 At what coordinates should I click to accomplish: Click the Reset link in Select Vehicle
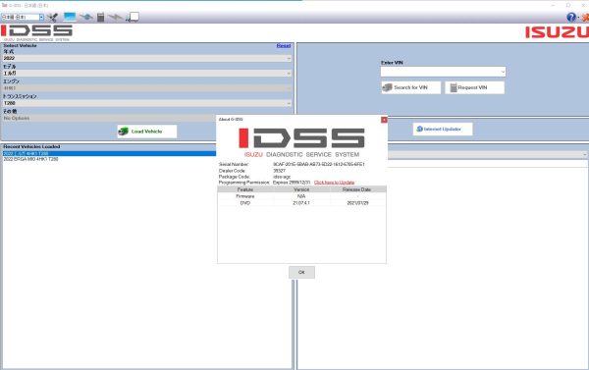[x=284, y=45]
